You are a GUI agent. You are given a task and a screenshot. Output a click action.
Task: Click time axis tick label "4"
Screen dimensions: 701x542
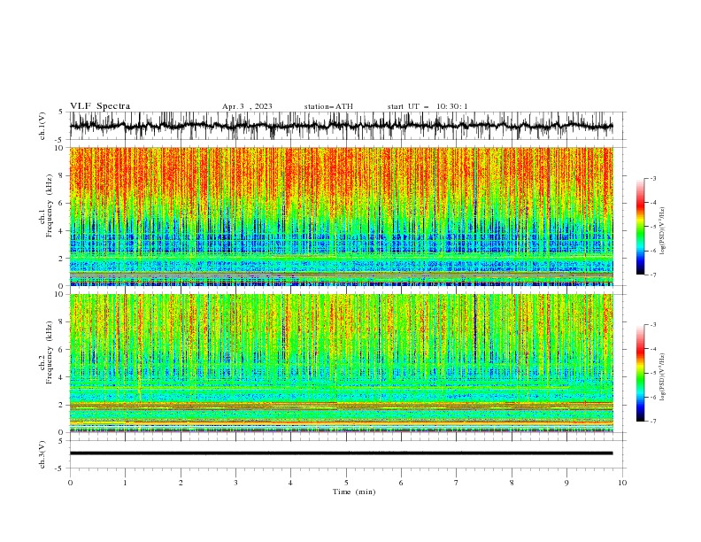click(290, 483)
